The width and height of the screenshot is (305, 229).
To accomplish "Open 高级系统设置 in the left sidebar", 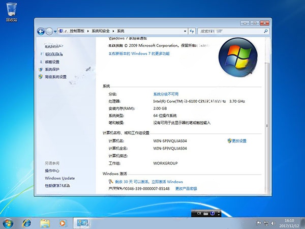I will click(x=55, y=77).
